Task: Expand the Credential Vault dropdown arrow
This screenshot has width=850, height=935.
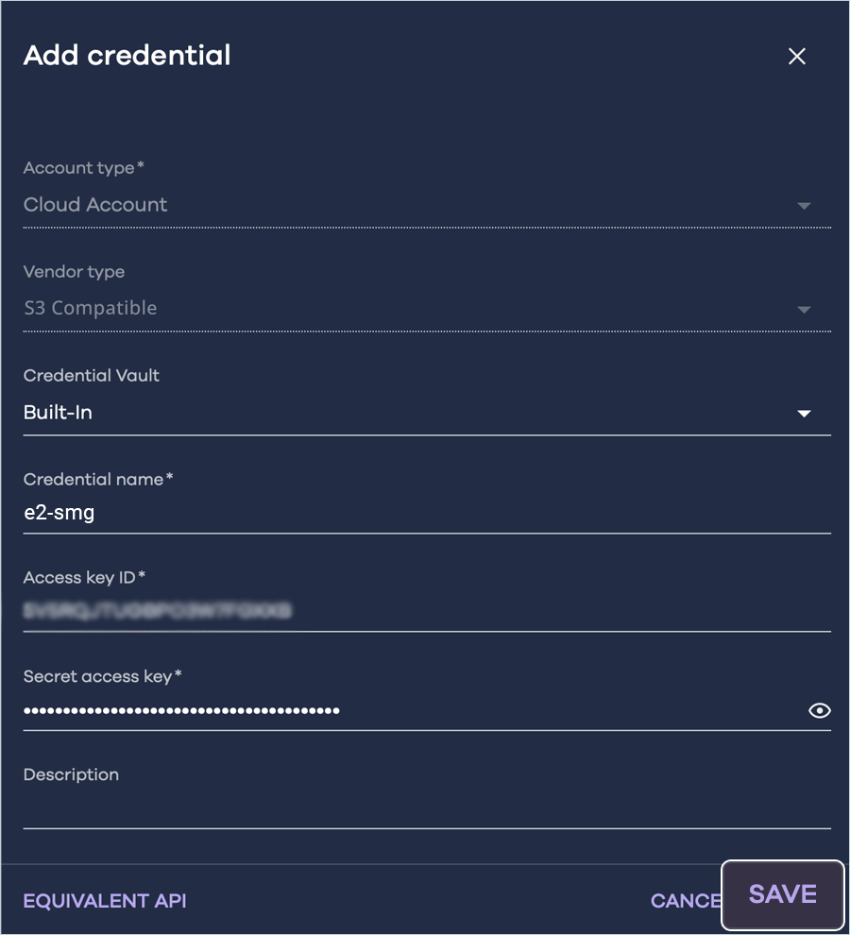Action: point(804,414)
